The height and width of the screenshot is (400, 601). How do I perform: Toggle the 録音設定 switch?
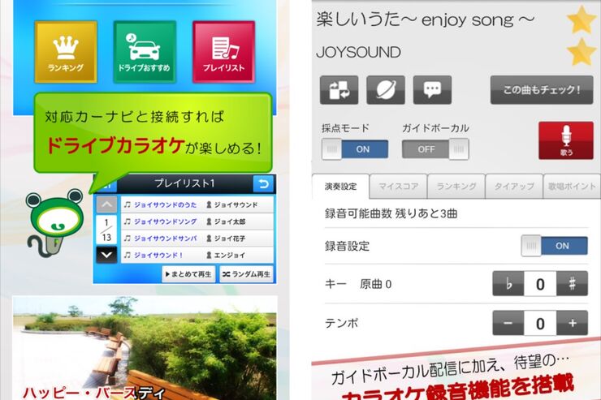point(554,246)
